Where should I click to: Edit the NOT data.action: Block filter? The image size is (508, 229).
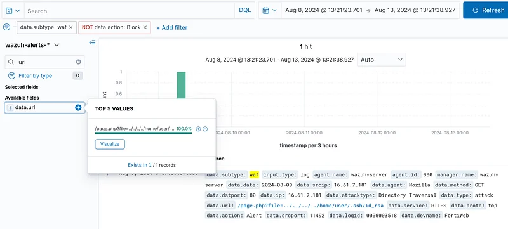coord(111,27)
